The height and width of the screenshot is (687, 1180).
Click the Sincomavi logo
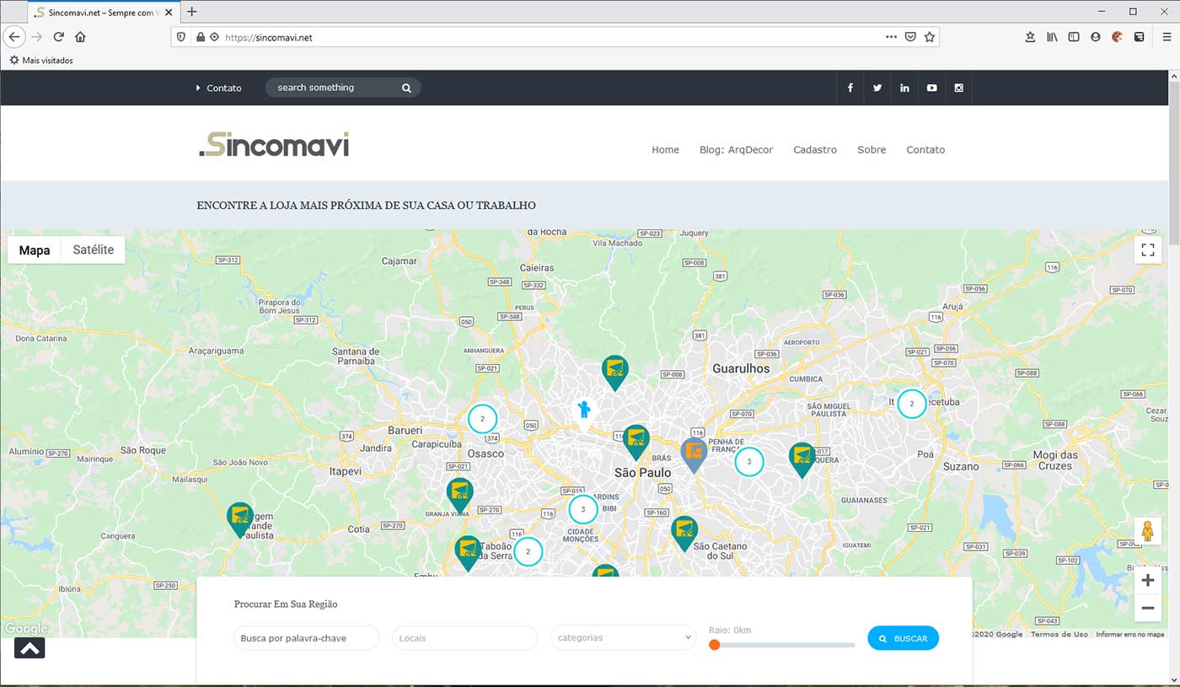274,144
